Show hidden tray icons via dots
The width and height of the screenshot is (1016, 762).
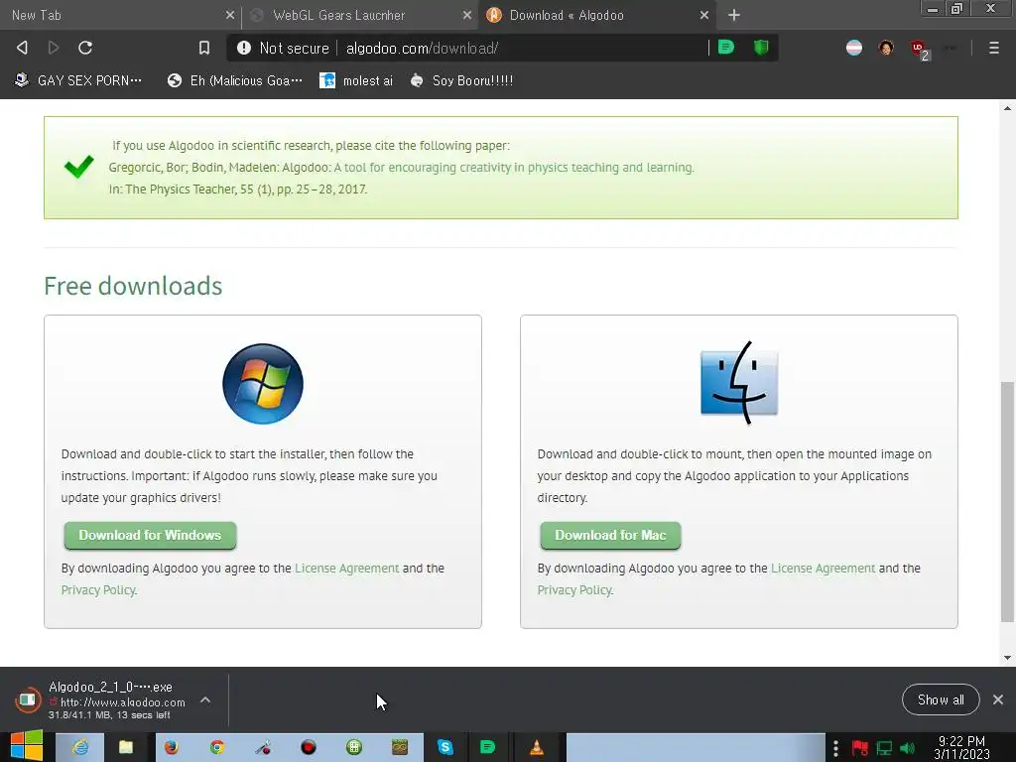[835, 748]
